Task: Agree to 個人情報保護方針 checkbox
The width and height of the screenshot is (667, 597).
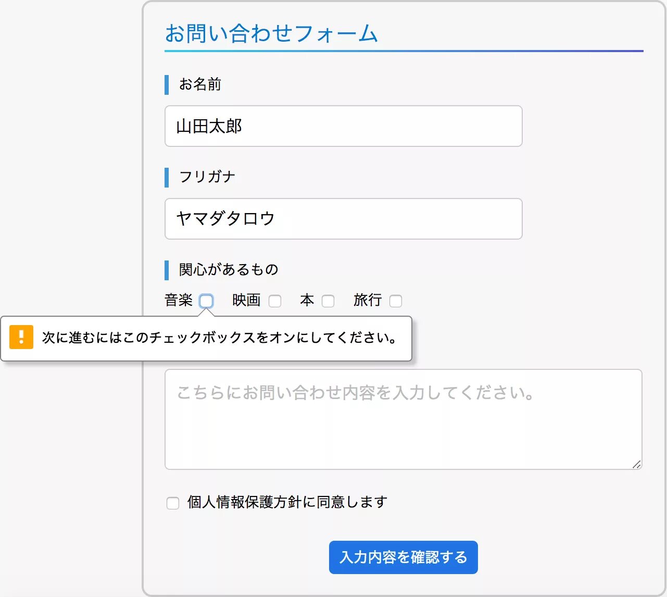Action: pyautogui.click(x=173, y=503)
